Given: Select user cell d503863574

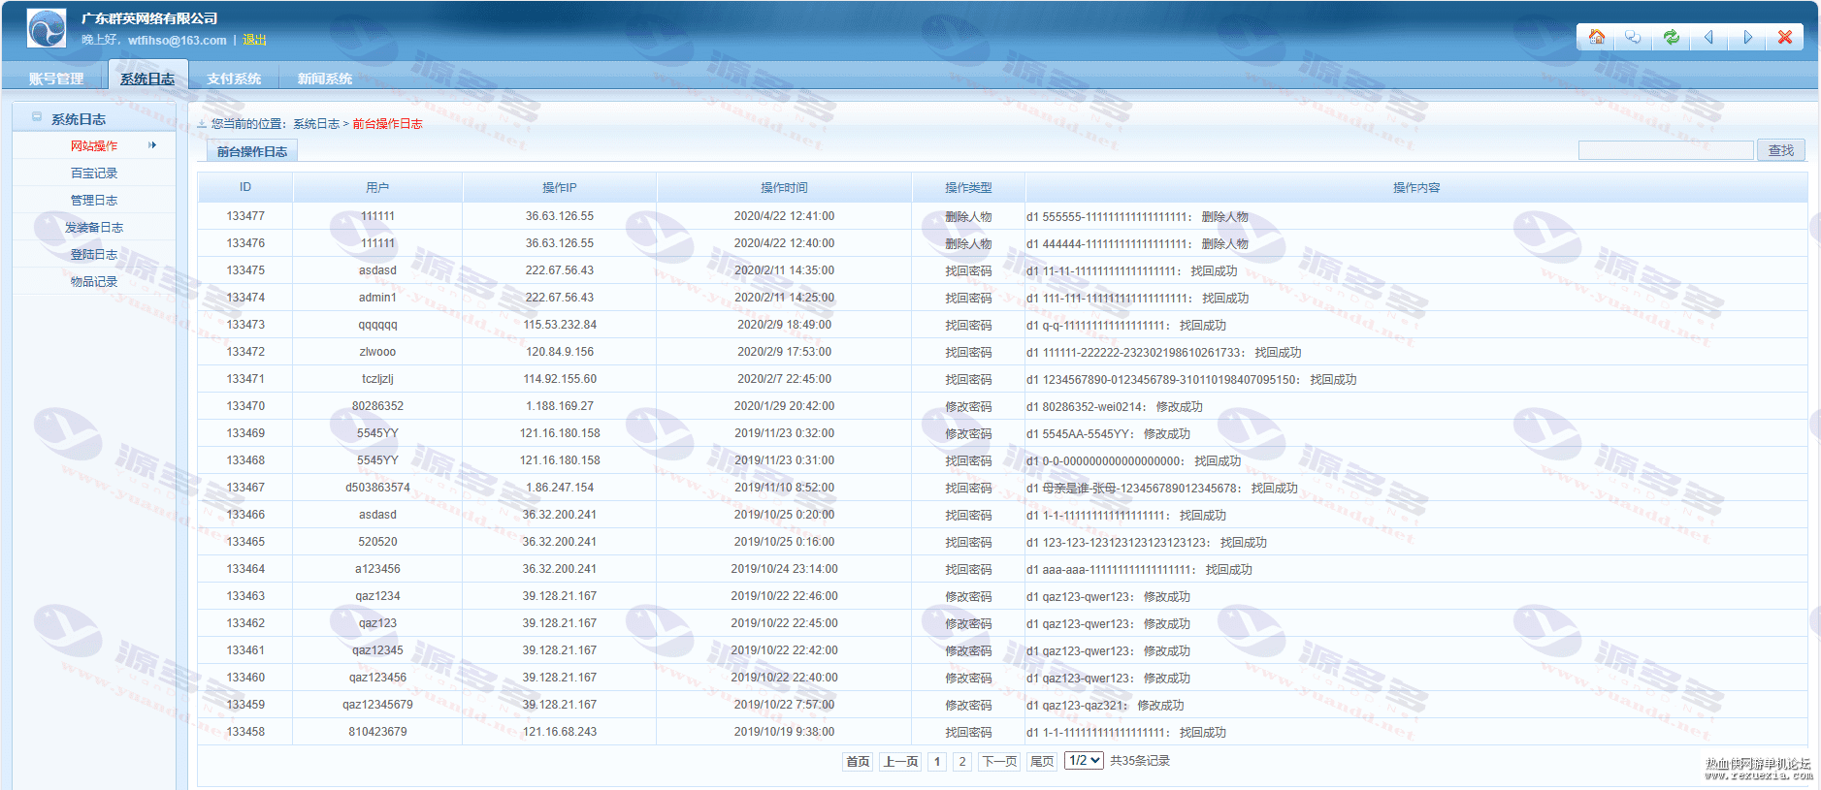Looking at the screenshot, I should pos(377,488).
